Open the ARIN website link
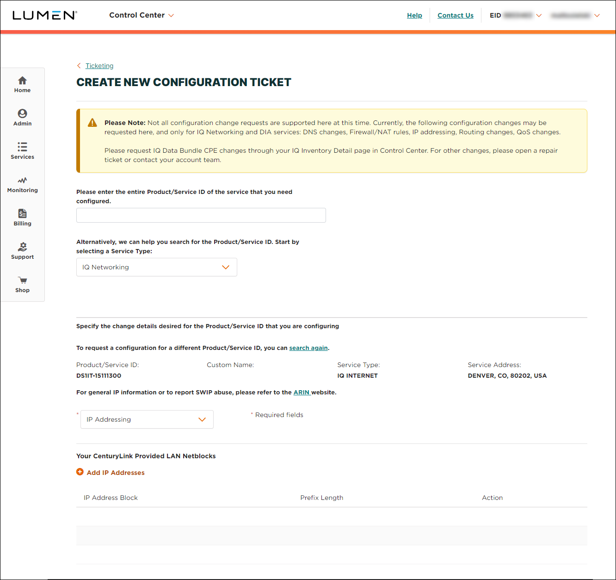The image size is (616, 580). click(302, 392)
